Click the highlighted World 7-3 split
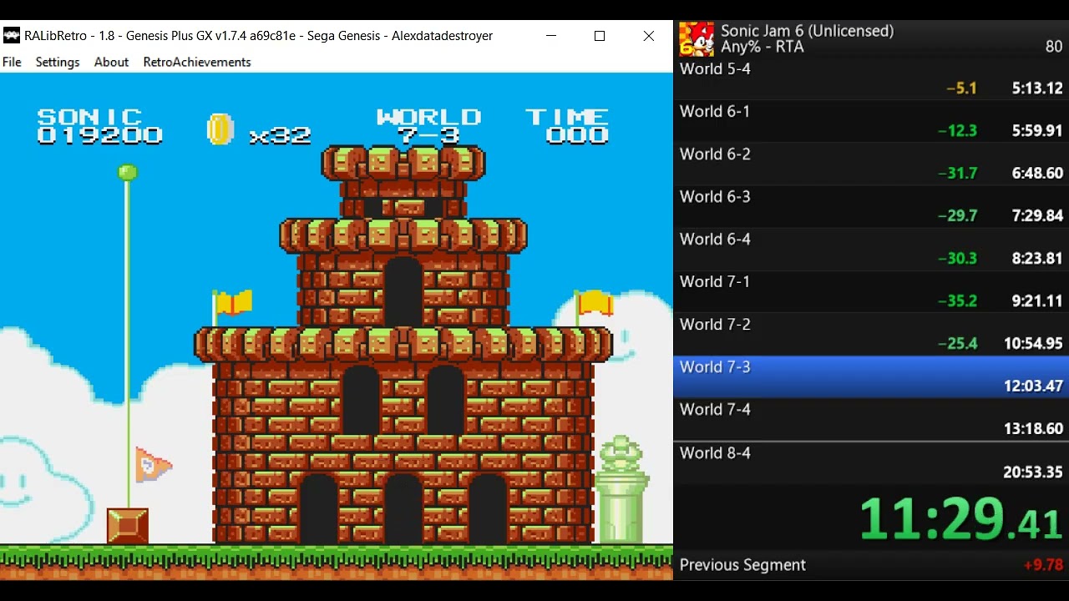 [871, 377]
